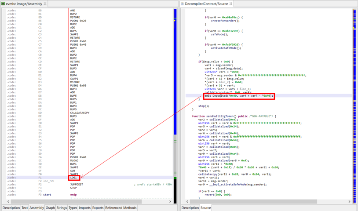Click the Source pane horizontal scrollbar thumb

click(x=253, y=202)
